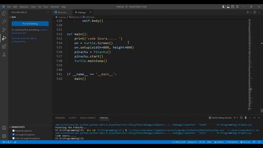This screenshot has width=263, height=148.
Task: Switch to the DEBUG CONSOLE tab
Action: [x=88, y=118]
